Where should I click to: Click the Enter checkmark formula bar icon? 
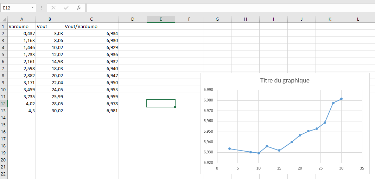coord(66,8)
